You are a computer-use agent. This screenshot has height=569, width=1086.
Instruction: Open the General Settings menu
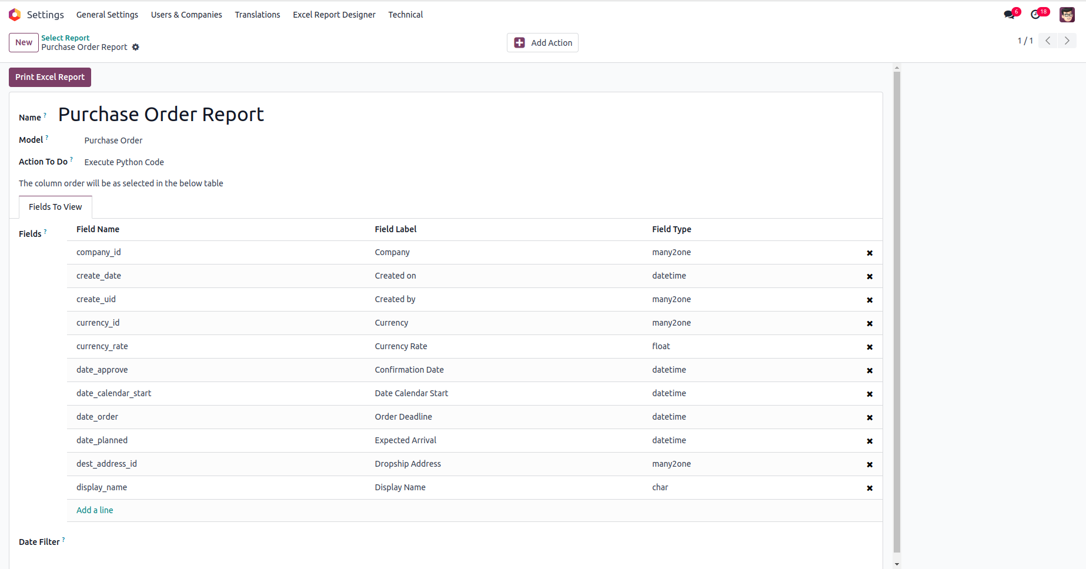click(107, 15)
